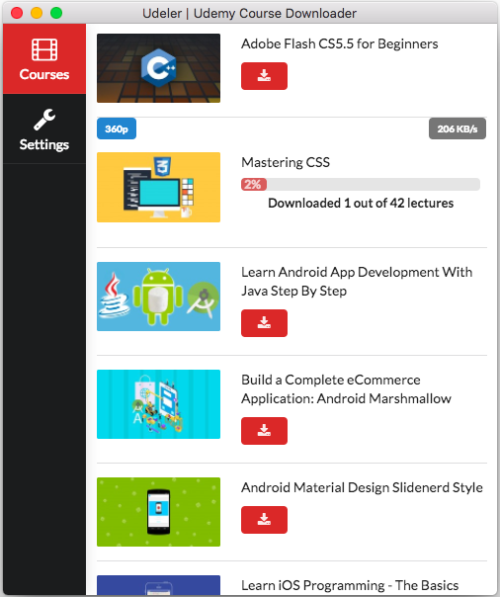This screenshot has width=500, height=597.
Task: Download Android Material Design Slidenerd Style course
Action: [x=264, y=520]
